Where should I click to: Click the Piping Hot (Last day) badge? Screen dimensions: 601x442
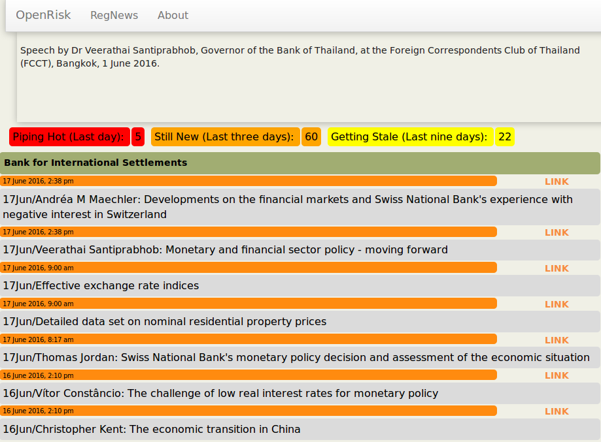point(69,136)
